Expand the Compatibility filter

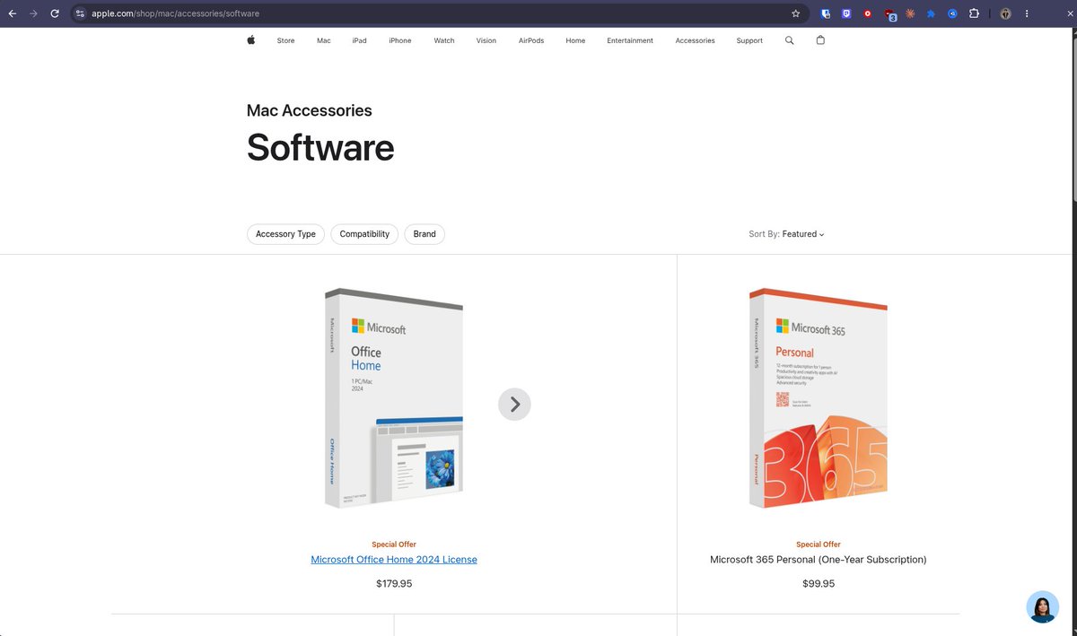(x=364, y=234)
